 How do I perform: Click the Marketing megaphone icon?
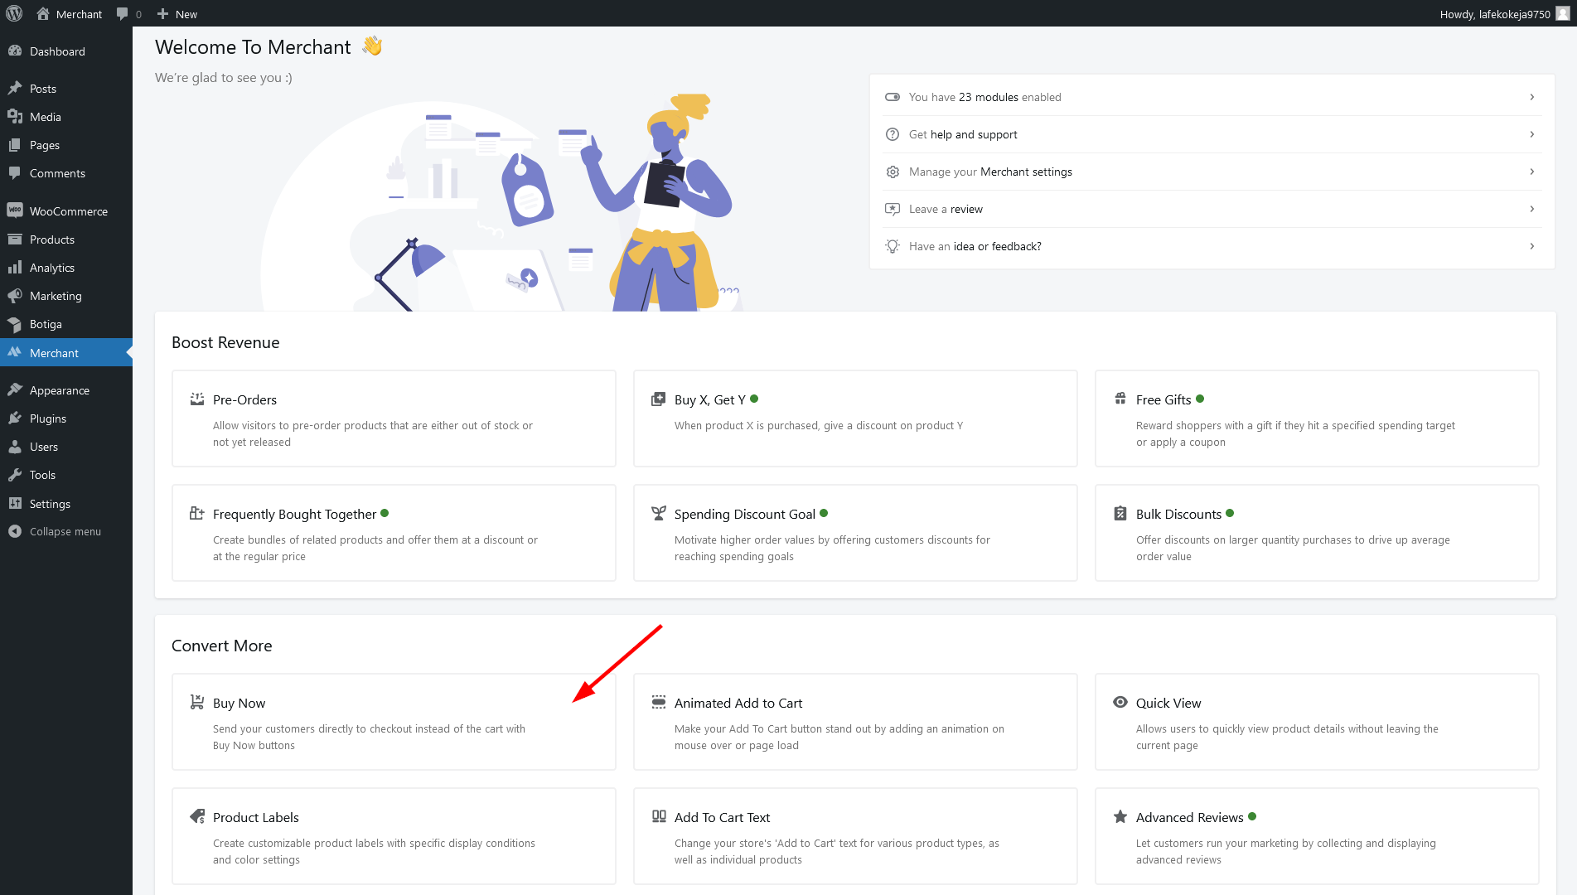[x=15, y=296]
